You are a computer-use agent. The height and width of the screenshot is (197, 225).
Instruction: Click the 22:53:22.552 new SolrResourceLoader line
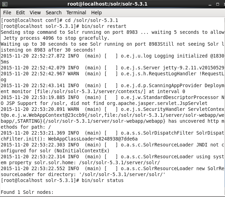click(x=112, y=169)
